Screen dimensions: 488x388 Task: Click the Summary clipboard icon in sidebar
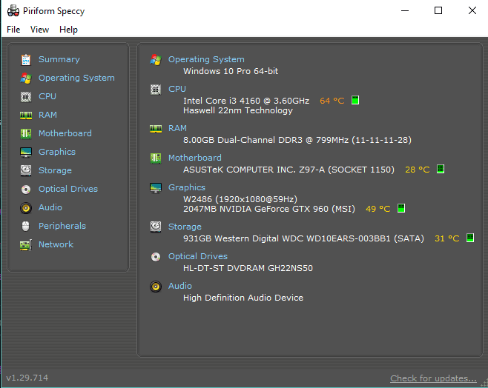(26, 59)
